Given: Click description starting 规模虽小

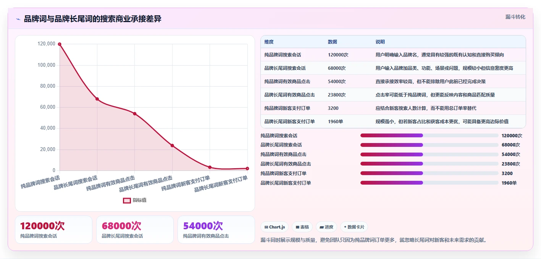Looking at the screenshot, I should click(x=442, y=121).
